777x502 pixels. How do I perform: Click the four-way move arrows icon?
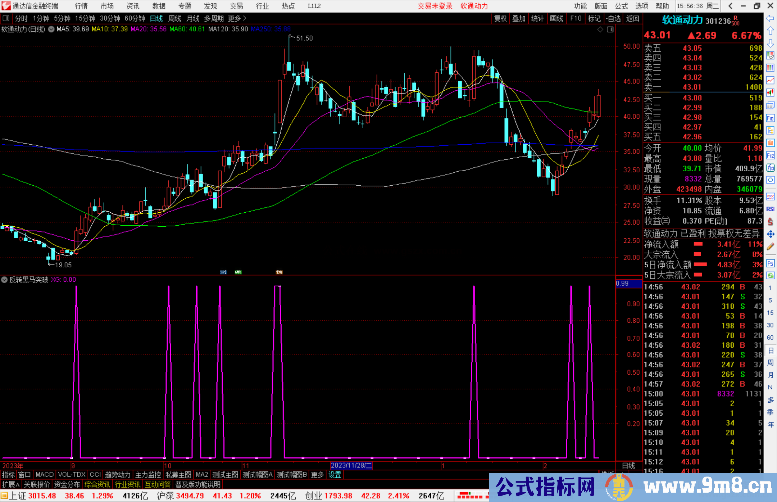(770, 234)
